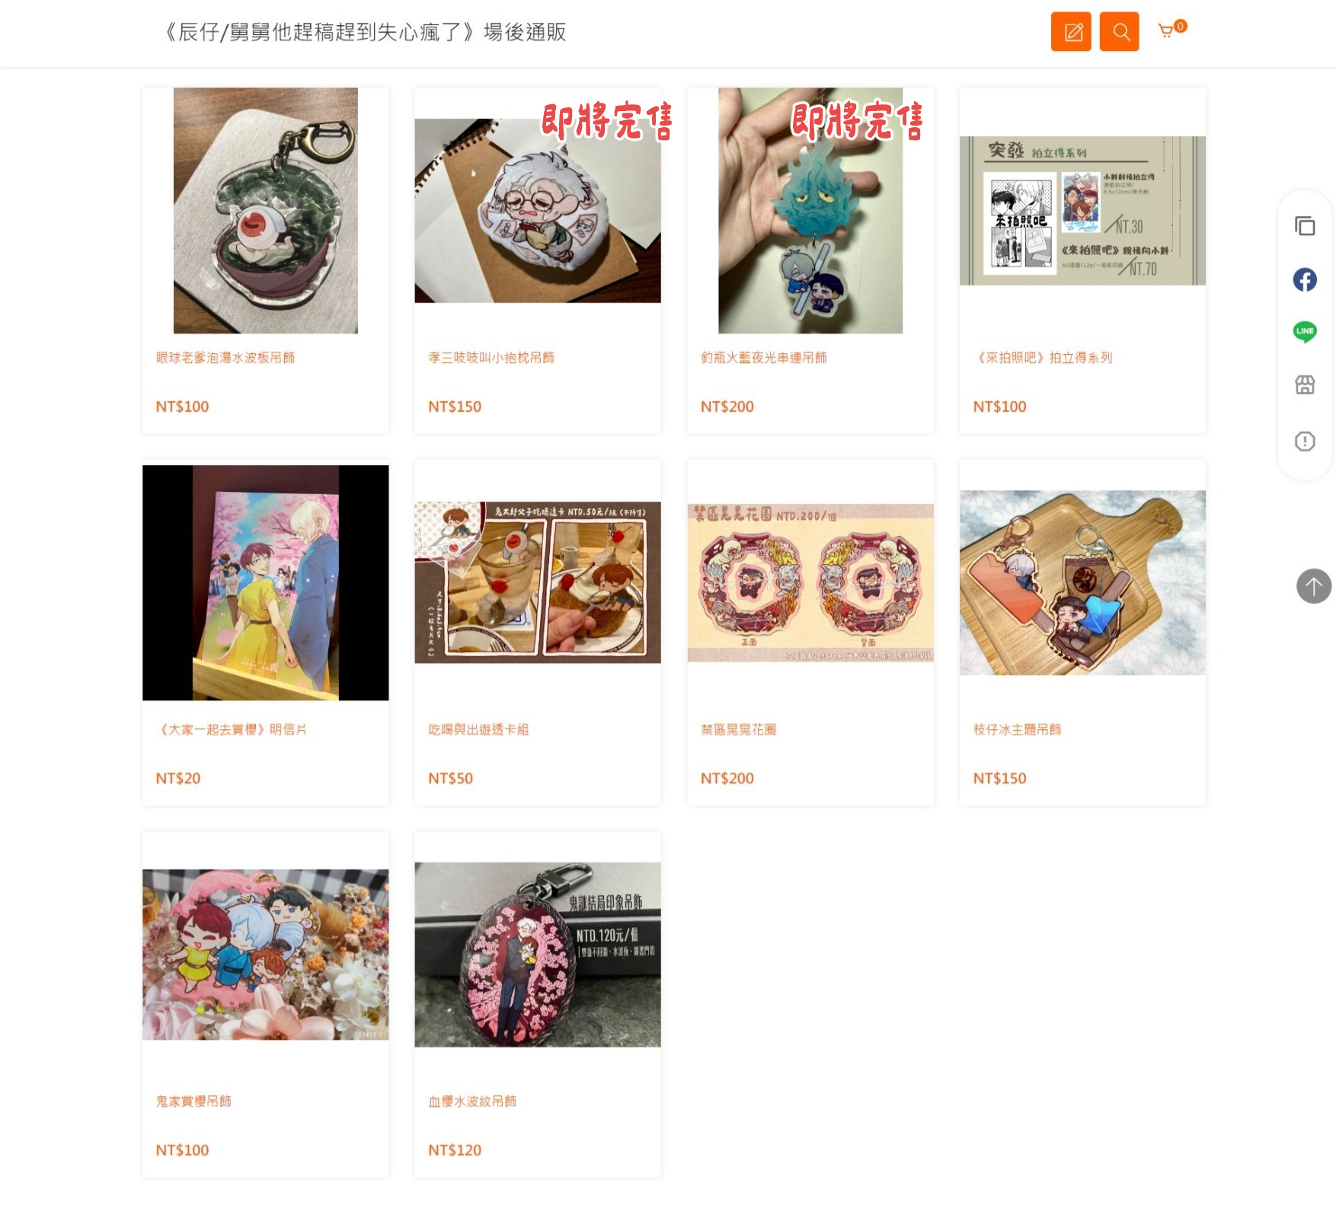Screen dimensions: 1336x1221
Task: Open the orange edit note icon
Action: pyautogui.click(x=1070, y=31)
